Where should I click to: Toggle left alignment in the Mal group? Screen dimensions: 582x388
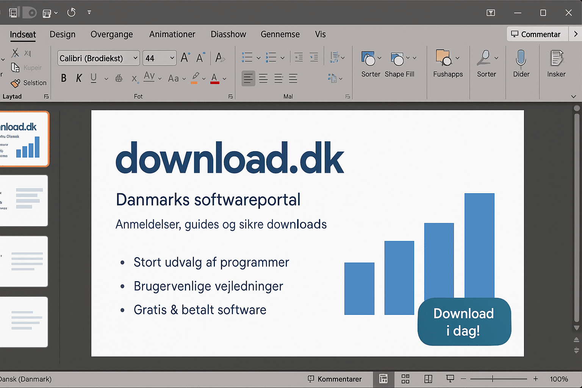pyautogui.click(x=248, y=78)
